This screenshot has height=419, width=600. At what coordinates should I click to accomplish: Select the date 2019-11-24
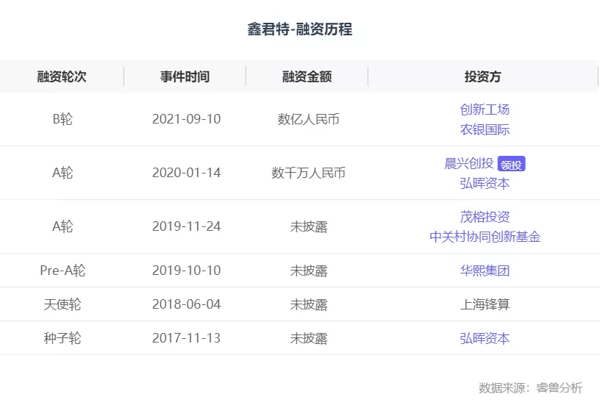pos(186,226)
